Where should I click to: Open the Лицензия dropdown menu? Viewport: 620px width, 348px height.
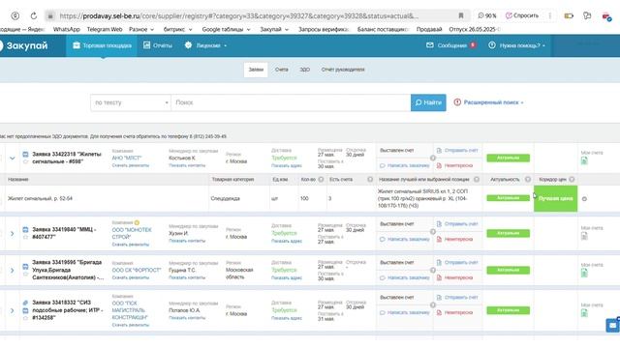tap(205, 45)
